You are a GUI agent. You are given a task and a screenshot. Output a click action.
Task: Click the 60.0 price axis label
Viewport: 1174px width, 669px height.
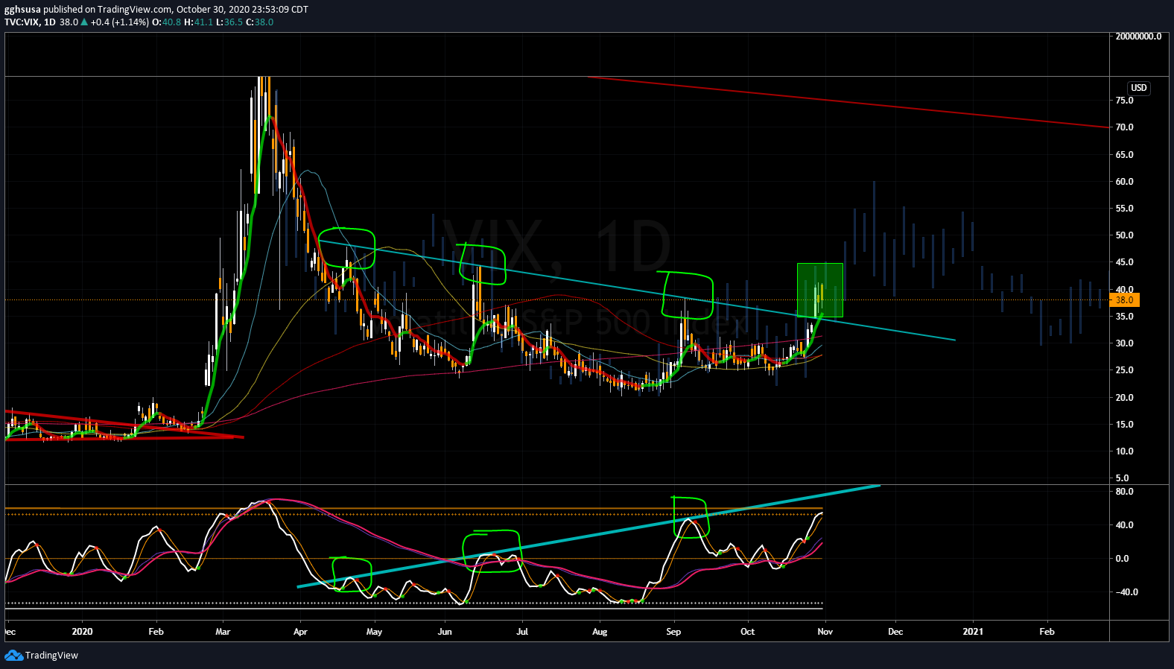(x=1124, y=182)
